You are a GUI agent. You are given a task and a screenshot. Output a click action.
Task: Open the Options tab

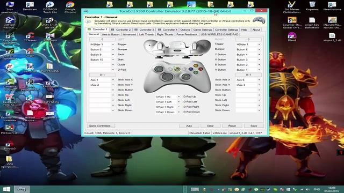coord(185,29)
